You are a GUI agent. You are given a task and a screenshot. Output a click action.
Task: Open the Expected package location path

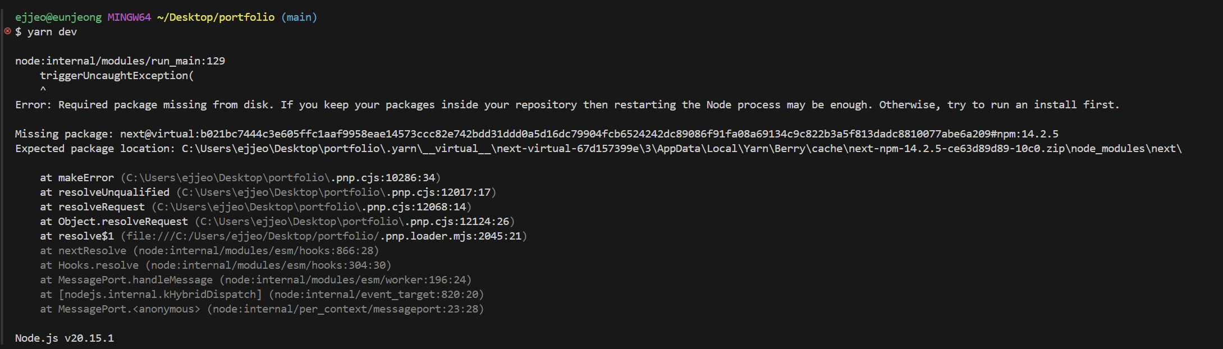point(682,149)
